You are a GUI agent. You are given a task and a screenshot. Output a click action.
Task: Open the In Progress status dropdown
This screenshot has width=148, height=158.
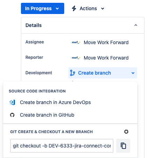[x=43, y=8]
